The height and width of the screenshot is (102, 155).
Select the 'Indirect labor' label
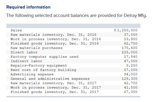[x=26, y=61]
